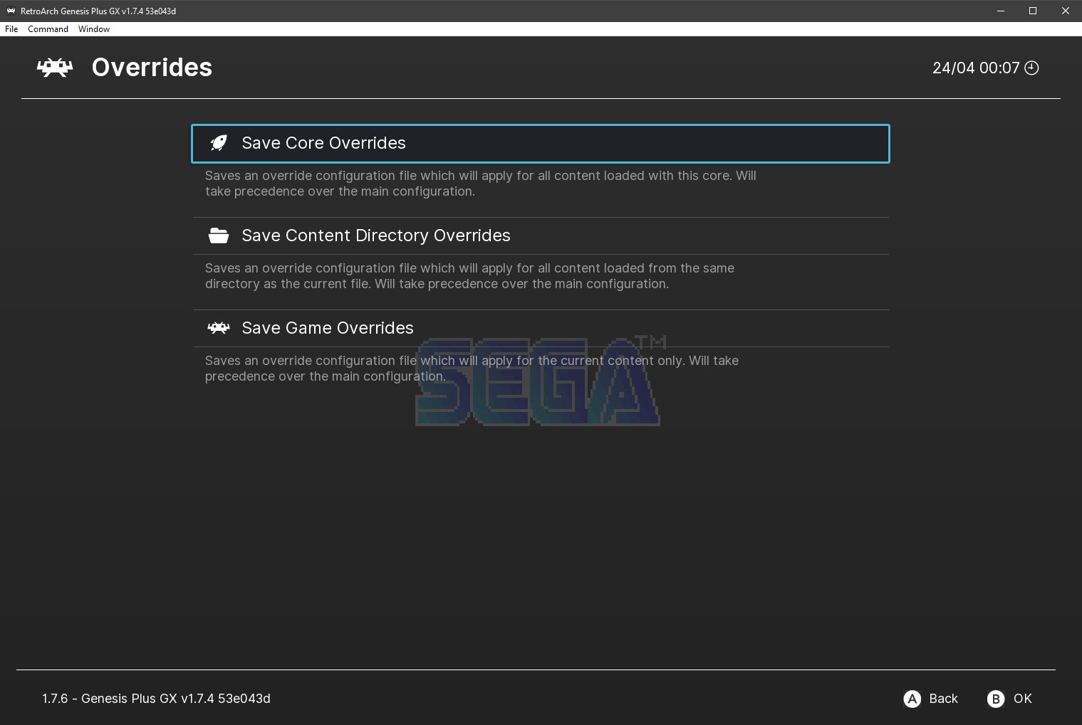Click the RetroArch icon in the title bar
Image resolution: width=1082 pixels, height=725 pixels.
(x=11, y=11)
